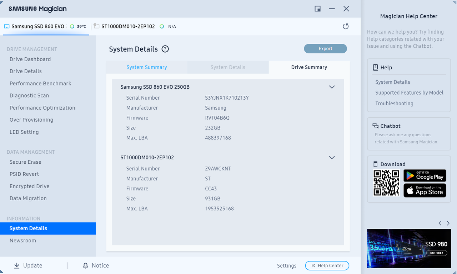Click serial number Z9AWCKNT
This screenshot has width=457, height=274.
pos(218,169)
